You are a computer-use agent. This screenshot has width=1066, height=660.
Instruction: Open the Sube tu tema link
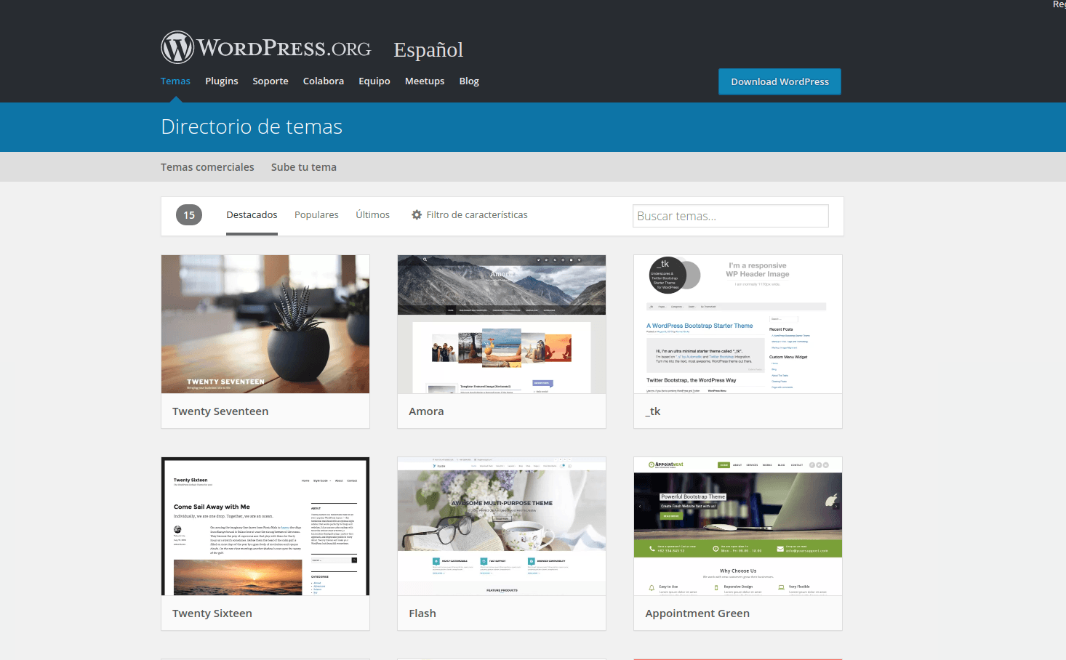click(x=304, y=167)
